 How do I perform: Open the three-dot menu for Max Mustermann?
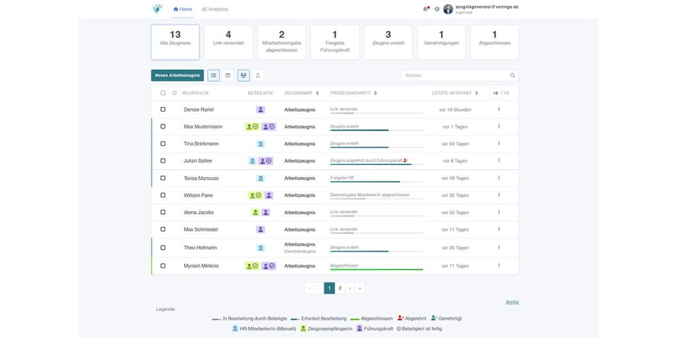coord(499,126)
